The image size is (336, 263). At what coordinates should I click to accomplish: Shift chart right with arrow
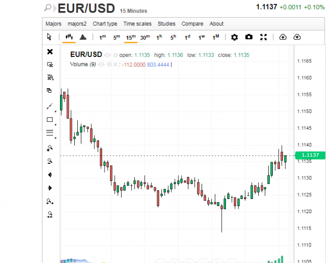click(x=50, y=188)
